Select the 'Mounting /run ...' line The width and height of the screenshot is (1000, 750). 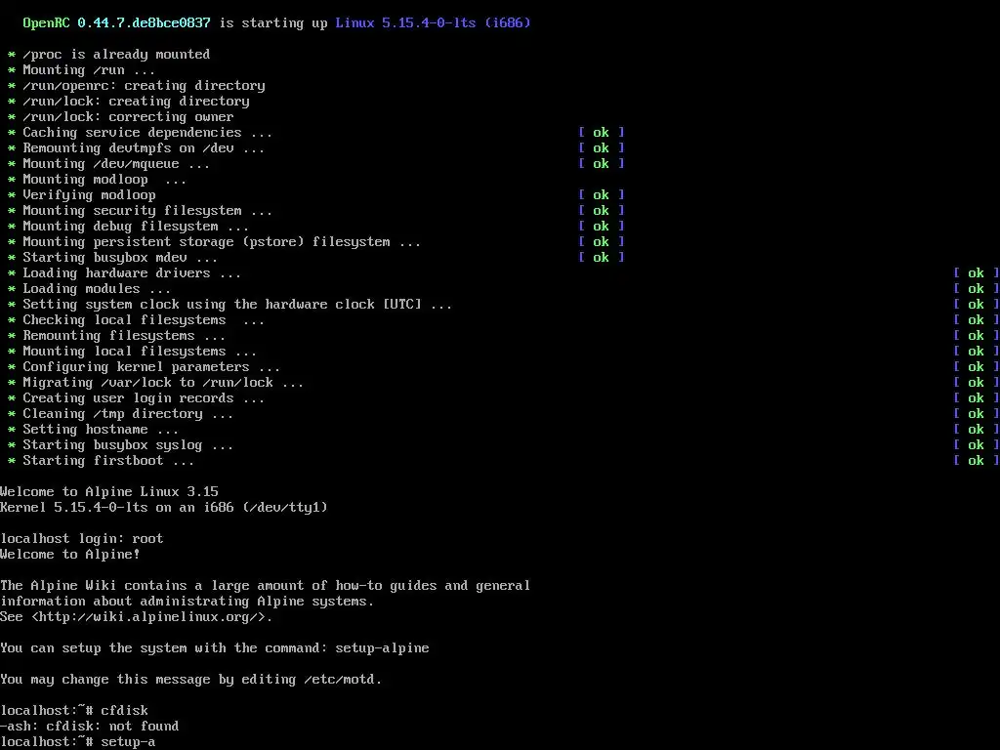click(89, 70)
